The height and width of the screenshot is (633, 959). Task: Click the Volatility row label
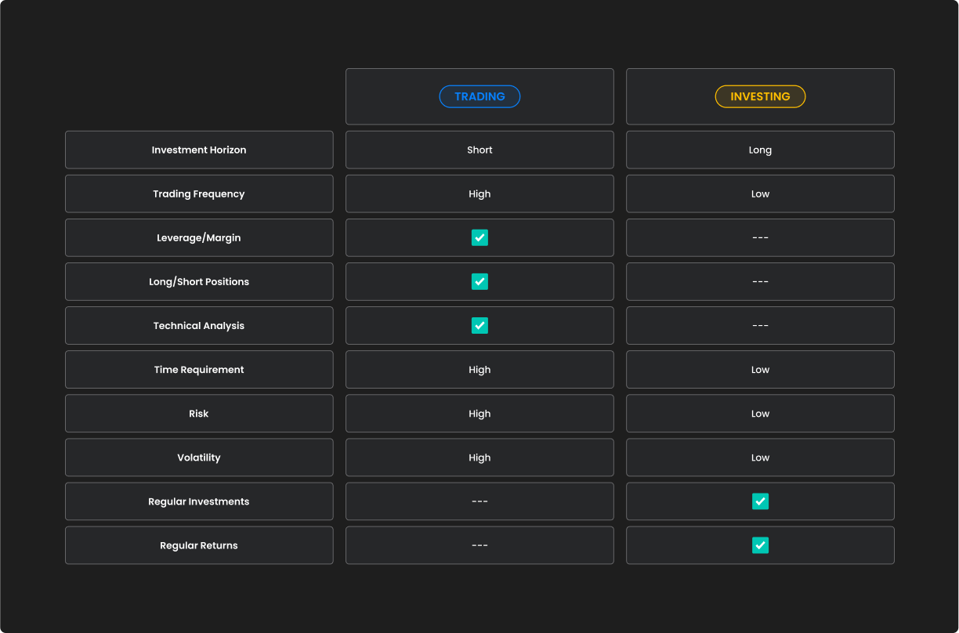[199, 458]
